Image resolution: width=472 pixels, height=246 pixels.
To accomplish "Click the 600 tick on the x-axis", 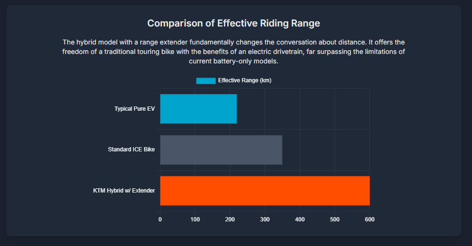I will point(370,219).
